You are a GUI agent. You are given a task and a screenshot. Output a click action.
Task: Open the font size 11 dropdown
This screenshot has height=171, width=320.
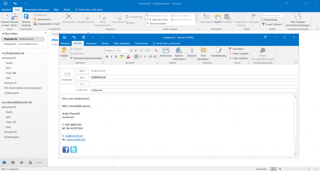tap(128, 50)
